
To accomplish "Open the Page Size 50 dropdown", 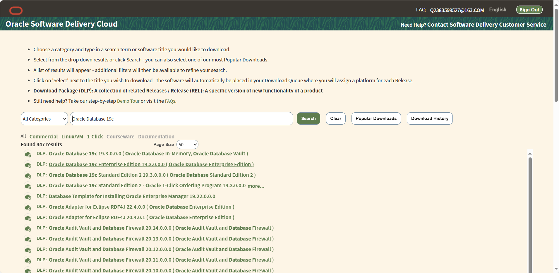I will click(x=187, y=145).
